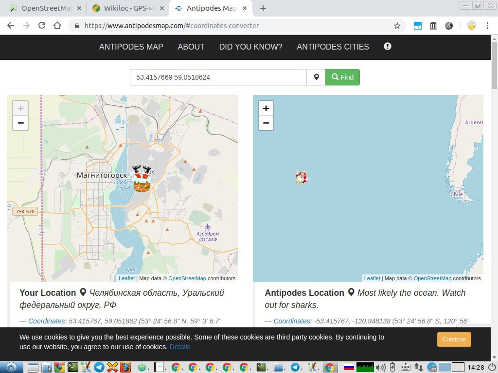Open the on-screen keyboard tray icon
Screen dimensions: 498x373
[x=405, y=367]
